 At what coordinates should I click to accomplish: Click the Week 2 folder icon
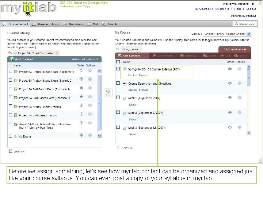coord(125,113)
